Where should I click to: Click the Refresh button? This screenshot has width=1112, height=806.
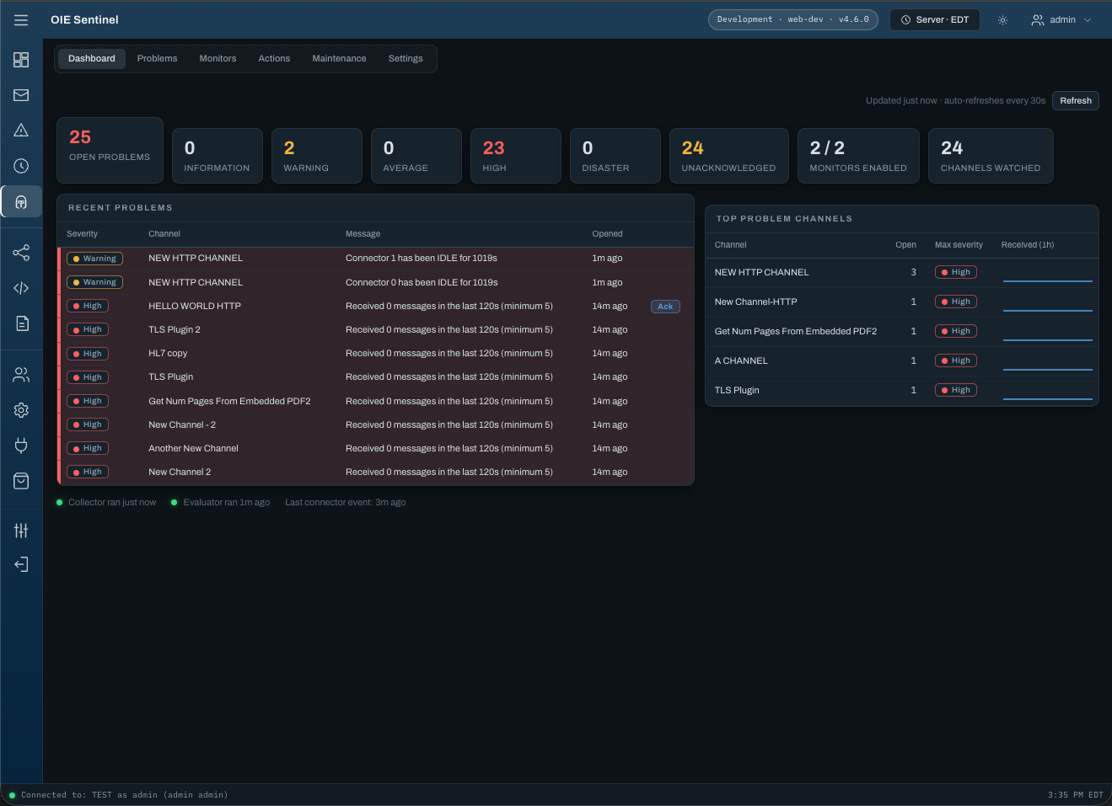(x=1076, y=101)
